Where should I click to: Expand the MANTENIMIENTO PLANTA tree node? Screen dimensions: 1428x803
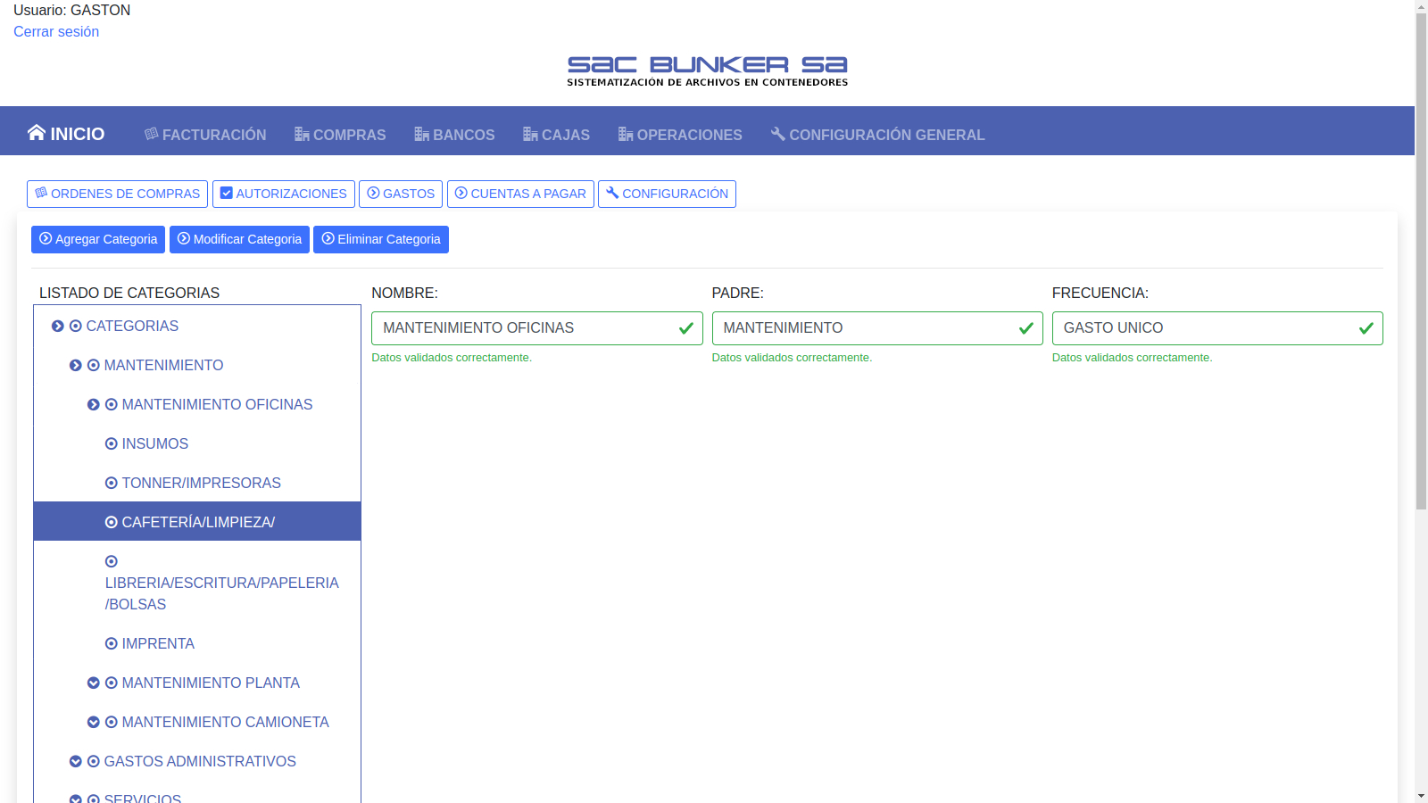coord(93,683)
